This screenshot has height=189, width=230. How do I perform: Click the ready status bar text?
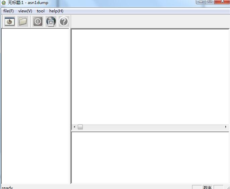pos(7,187)
